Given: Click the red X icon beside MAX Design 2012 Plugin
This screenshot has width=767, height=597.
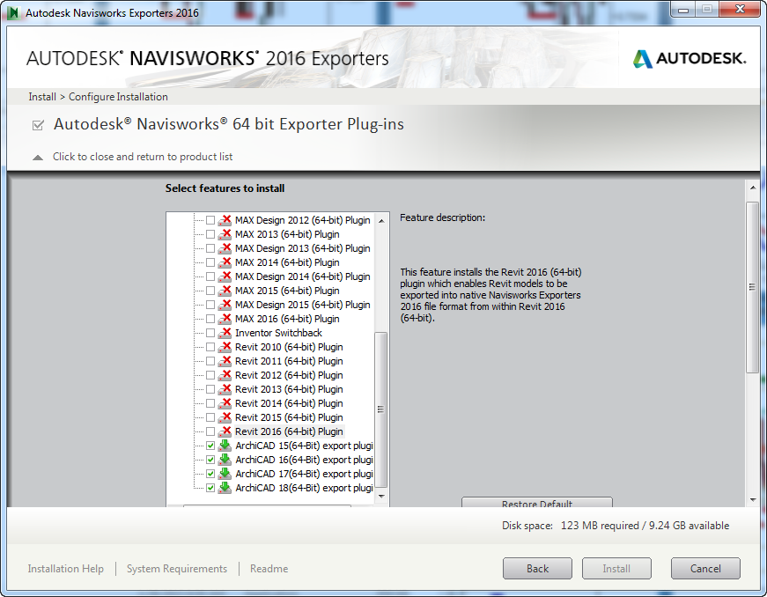Looking at the screenshot, I should point(225,220).
